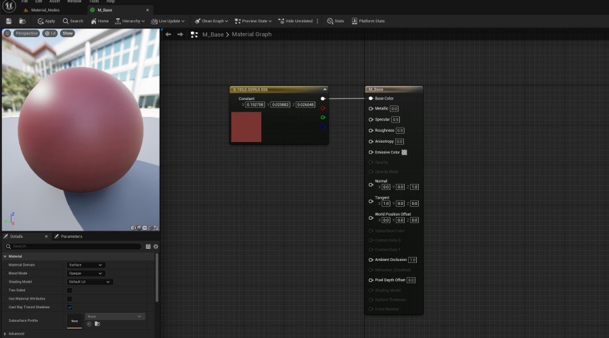Open Details property matrix grid icon
609x338 pixels.
tap(148, 247)
